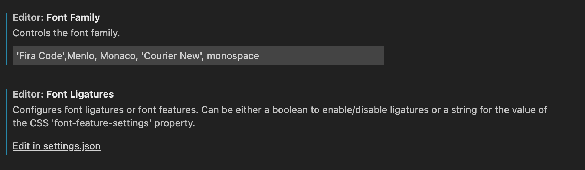Click the word "boolean" in ligatures description

289,110
